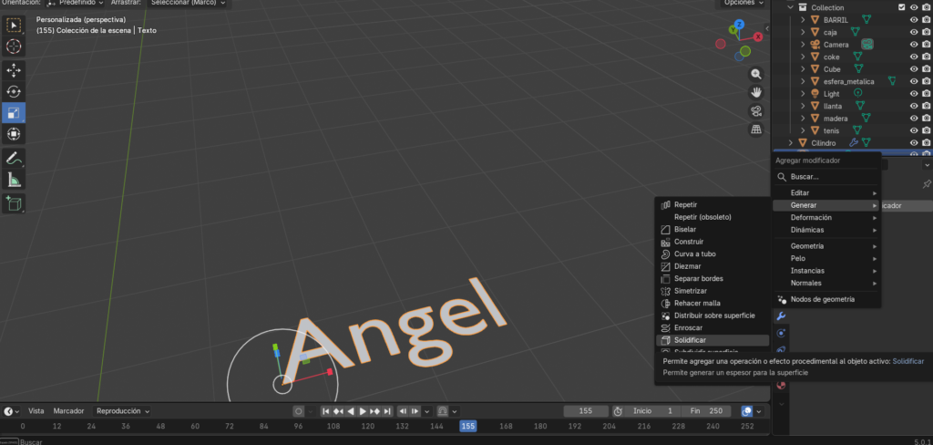
Task: Open the Arrastrar Seleccionar (Marco) dropdown
Action: click(x=188, y=3)
